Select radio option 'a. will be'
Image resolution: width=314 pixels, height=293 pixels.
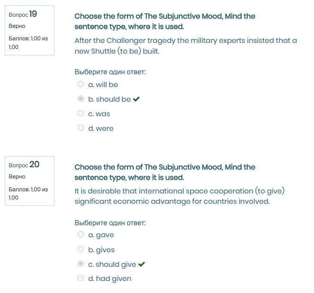[x=80, y=84]
